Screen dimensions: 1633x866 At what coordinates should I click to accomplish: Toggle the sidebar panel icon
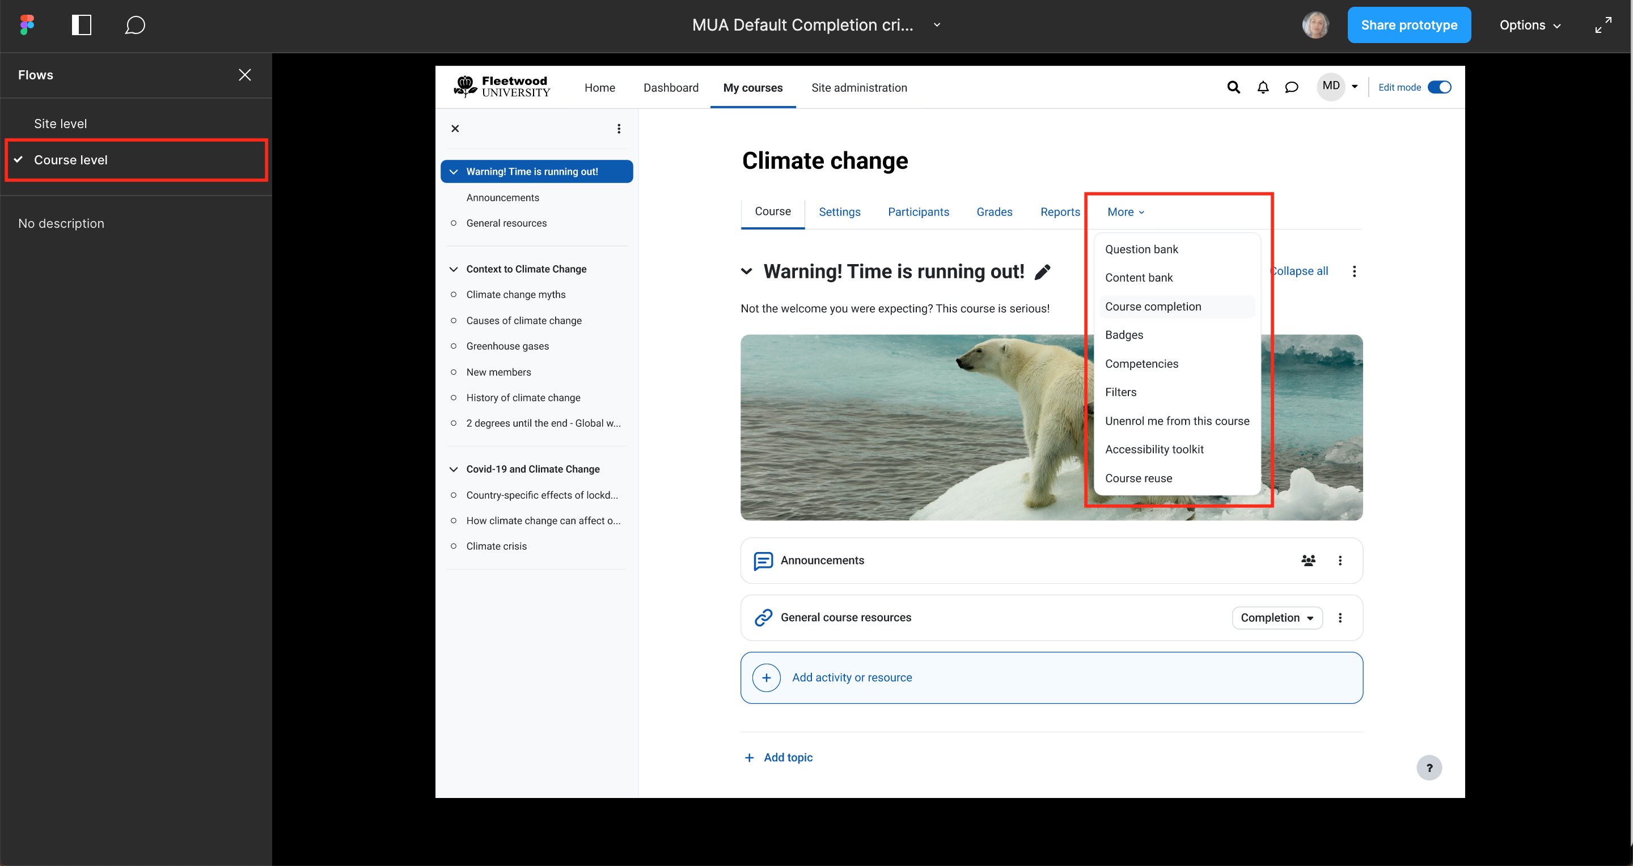click(81, 26)
